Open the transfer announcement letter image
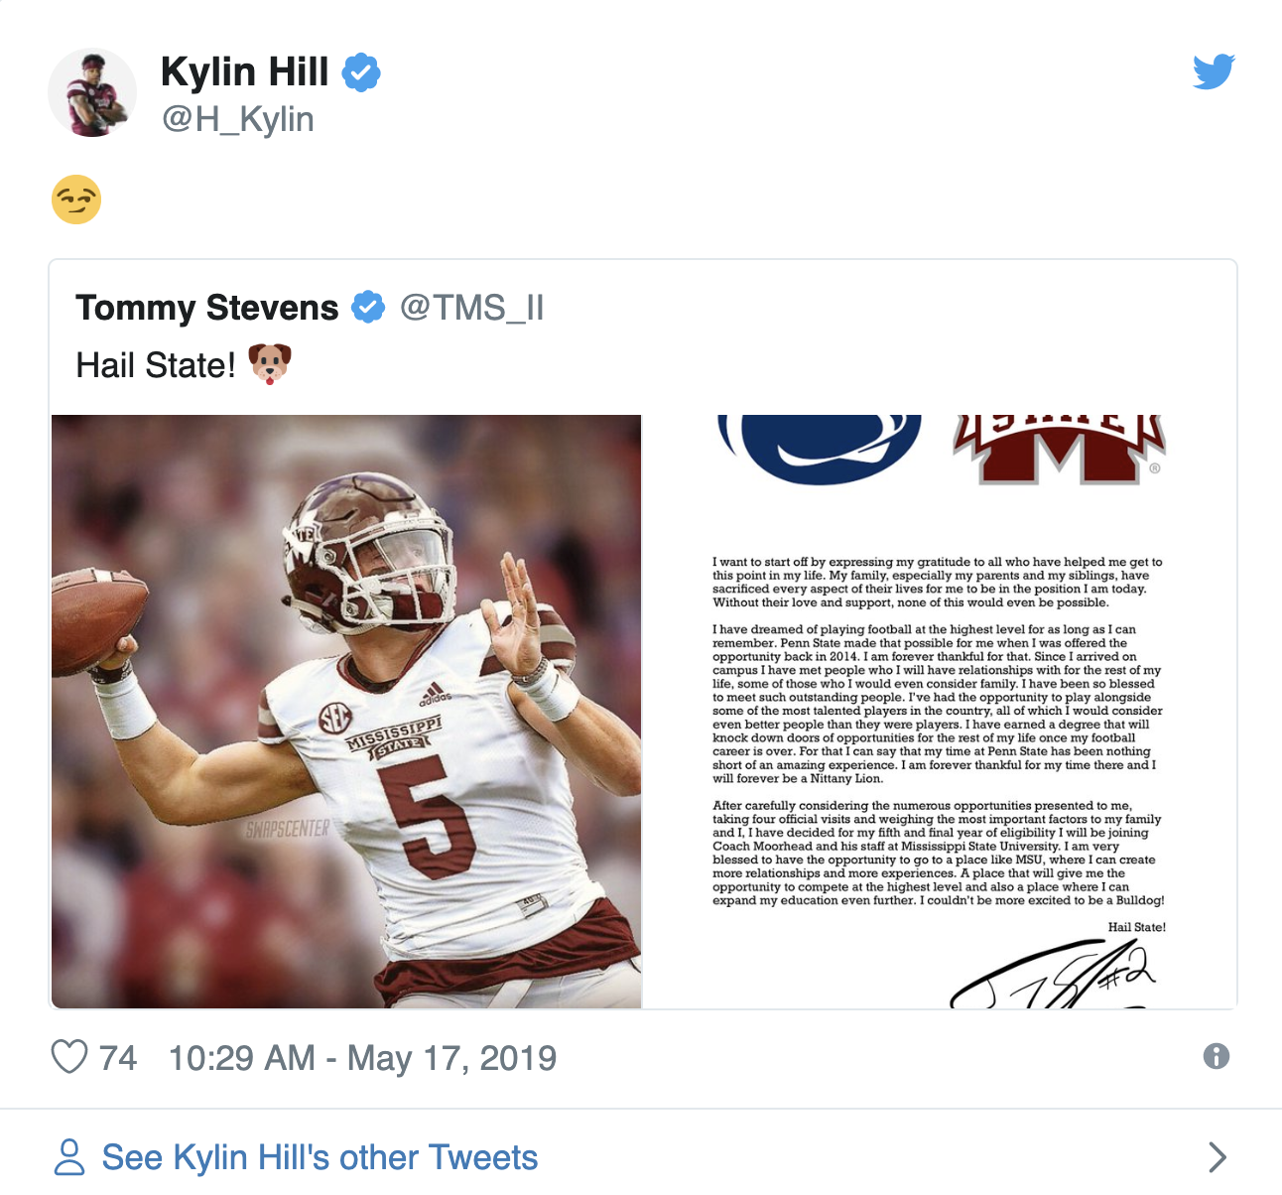The height and width of the screenshot is (1195, 1282). coord(941,712)
